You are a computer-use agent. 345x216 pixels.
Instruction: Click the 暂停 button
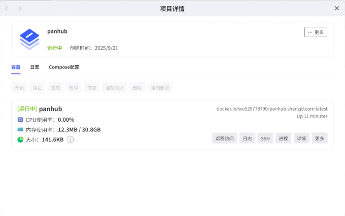coord(74,88)
